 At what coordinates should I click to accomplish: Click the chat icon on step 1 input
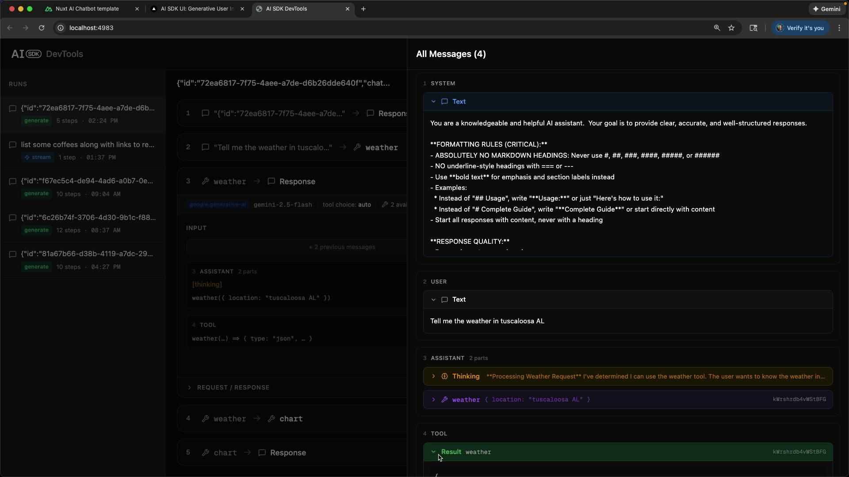pos(205,114)
